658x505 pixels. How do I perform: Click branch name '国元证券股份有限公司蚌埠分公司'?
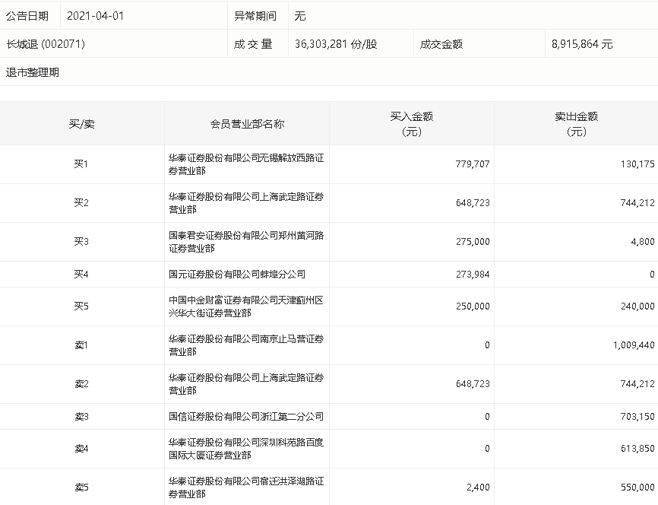point(237,275)
